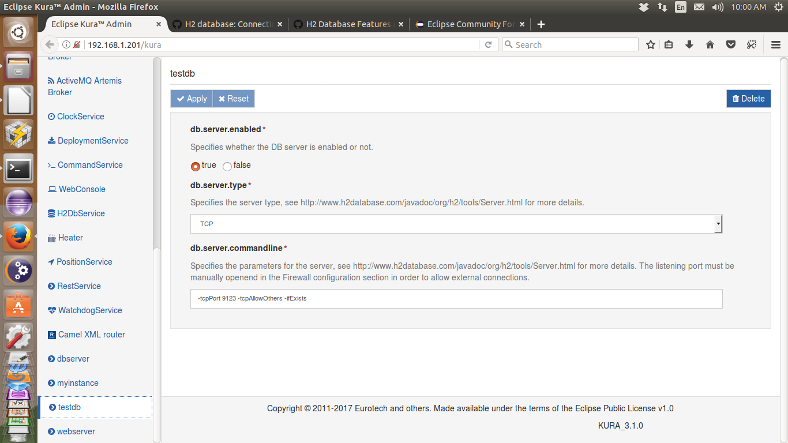Viewport: 788px width, 443px height.
Task: Show bookmarks list icon in toolbar
Action: tap(669, 44)
